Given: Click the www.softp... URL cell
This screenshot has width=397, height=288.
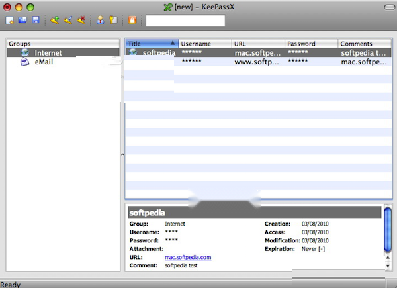Looking at the screenshot, I should (x=257, y=62).
